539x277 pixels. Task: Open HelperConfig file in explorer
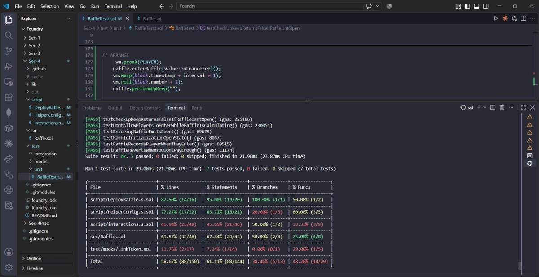pos(49,115)
